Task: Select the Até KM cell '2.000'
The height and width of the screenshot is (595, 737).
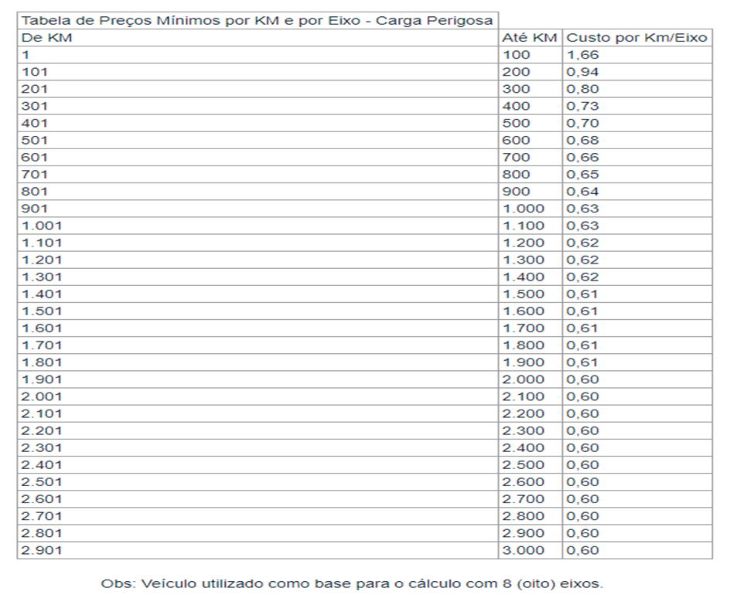Action: click(531, 379)
